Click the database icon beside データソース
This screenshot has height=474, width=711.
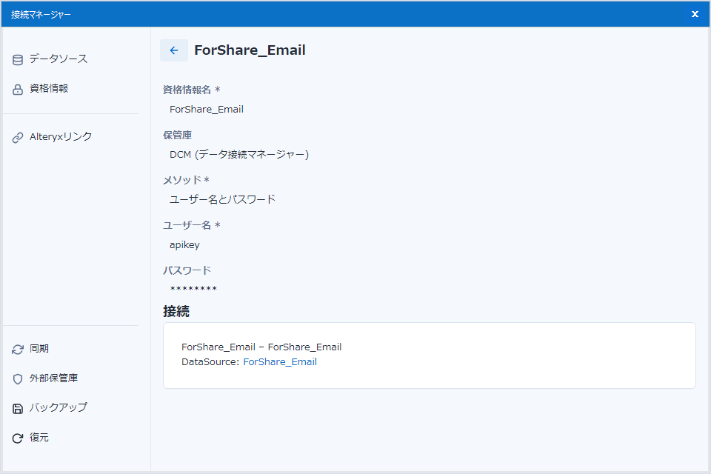(18, 59)
